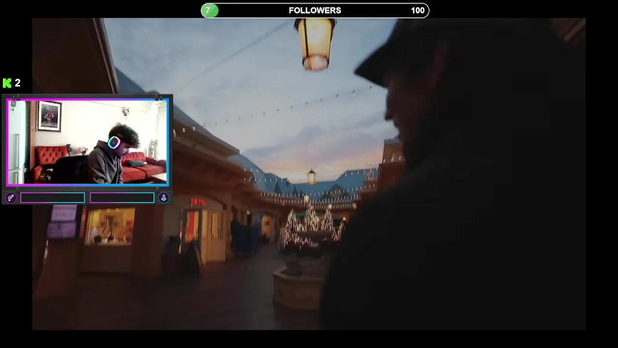
Task: Click the person icon under the webcam
Action: pyautogui.click(x=164, y=198)
